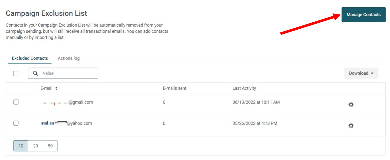Select the yahoo.com email address
The height and width of the screenshot is (160, 390).
66,123
